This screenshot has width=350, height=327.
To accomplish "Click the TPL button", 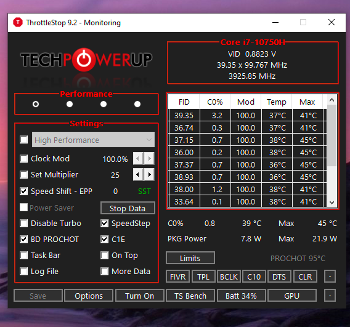I will pyautogui.click(x=203, y=277).
